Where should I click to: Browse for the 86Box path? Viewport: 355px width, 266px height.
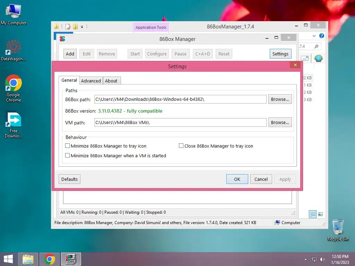point(280,99)
